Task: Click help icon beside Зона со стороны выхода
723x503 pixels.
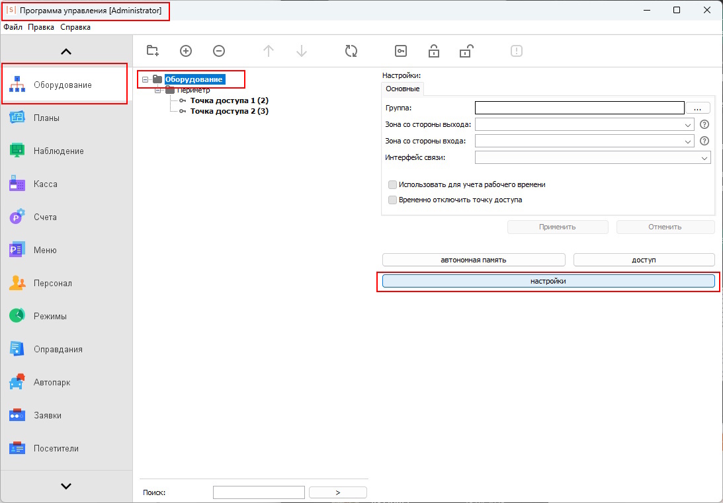Action: click(704, 124)
